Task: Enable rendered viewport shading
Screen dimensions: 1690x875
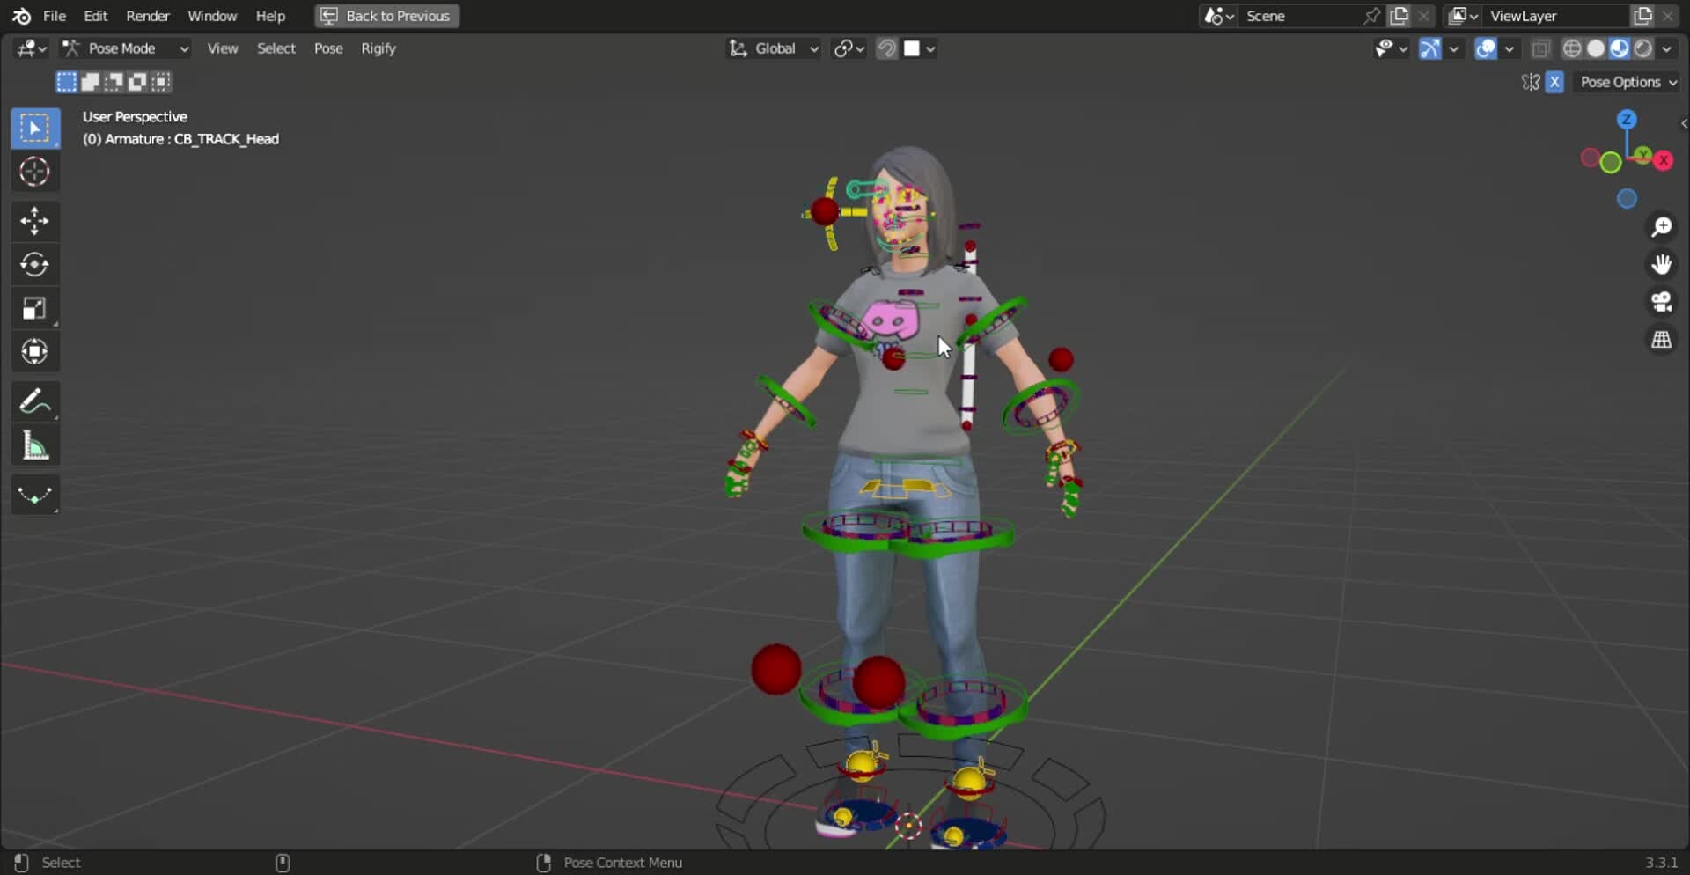Action: (x=1642, y=49)
